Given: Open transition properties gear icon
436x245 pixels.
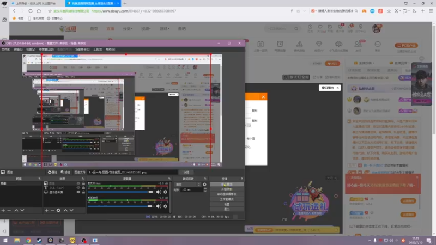Looking at the screenshot, I should [205, 185].
